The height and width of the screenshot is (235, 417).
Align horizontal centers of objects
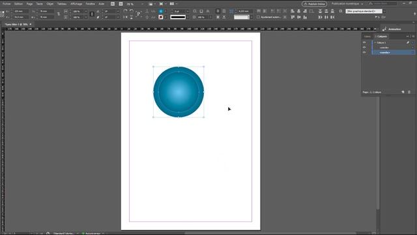(x=298, y=11)
